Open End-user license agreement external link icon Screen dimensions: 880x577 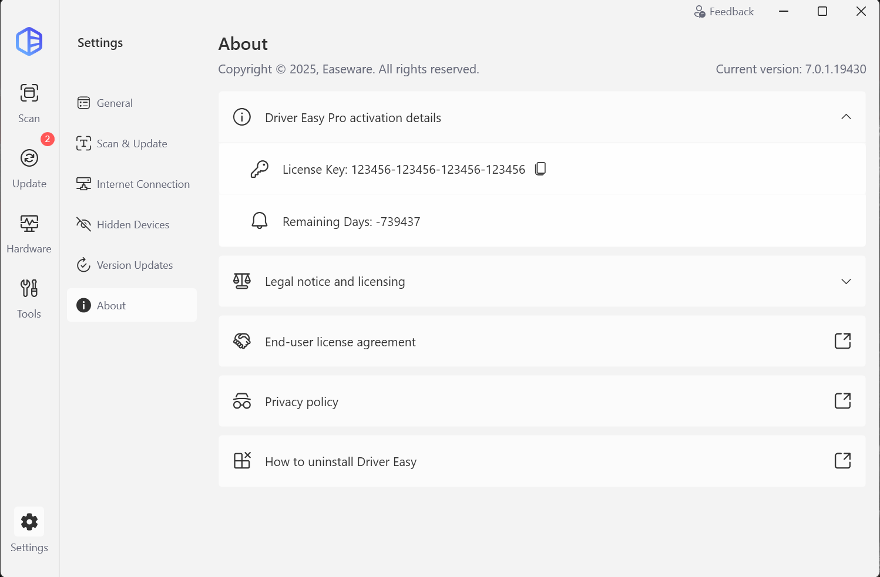click(842, 341)
